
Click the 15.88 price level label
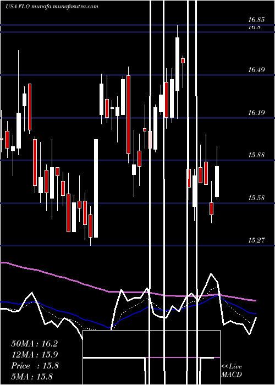[x=256, y=155]
